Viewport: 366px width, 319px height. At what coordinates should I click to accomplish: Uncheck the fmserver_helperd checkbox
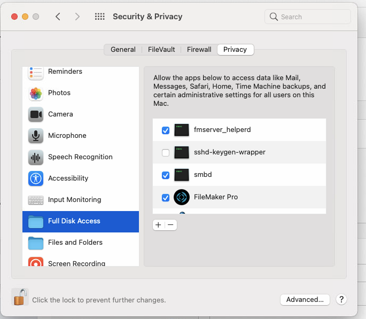pos(166,130)
